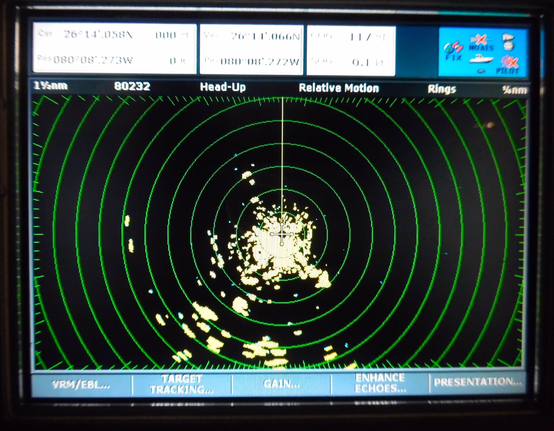Toggle the Relative Motion mode label
The width and height of the screenshot is (554, 431).
click(x=339, y=88)
